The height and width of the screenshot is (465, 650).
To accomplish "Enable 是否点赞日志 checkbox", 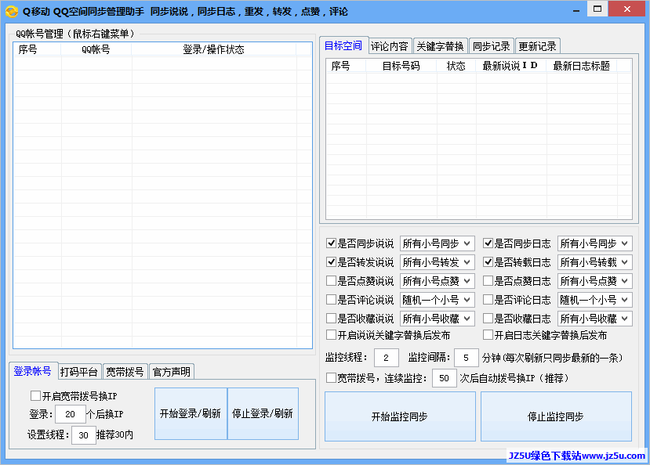I will coord(488,281).
